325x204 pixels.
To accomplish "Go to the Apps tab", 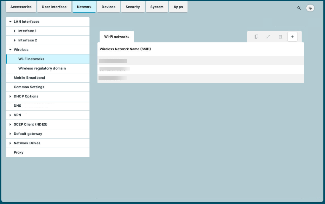I will (x=178, y=7).
